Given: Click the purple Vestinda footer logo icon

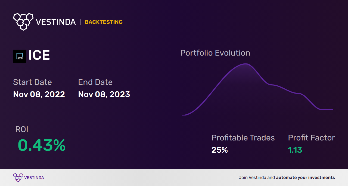Looking at the screenshot, I should [x=18, y=177].
